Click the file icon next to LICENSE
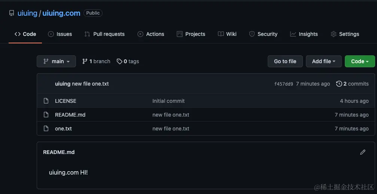Screen dimensions: 377x194 click(46, 101)
